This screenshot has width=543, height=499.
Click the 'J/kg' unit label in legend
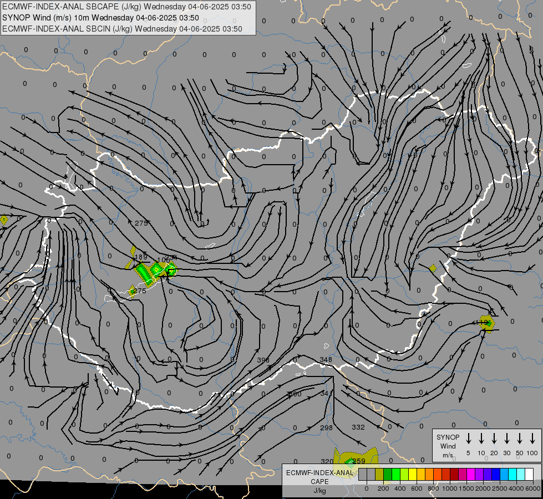[x=319, y=491]
